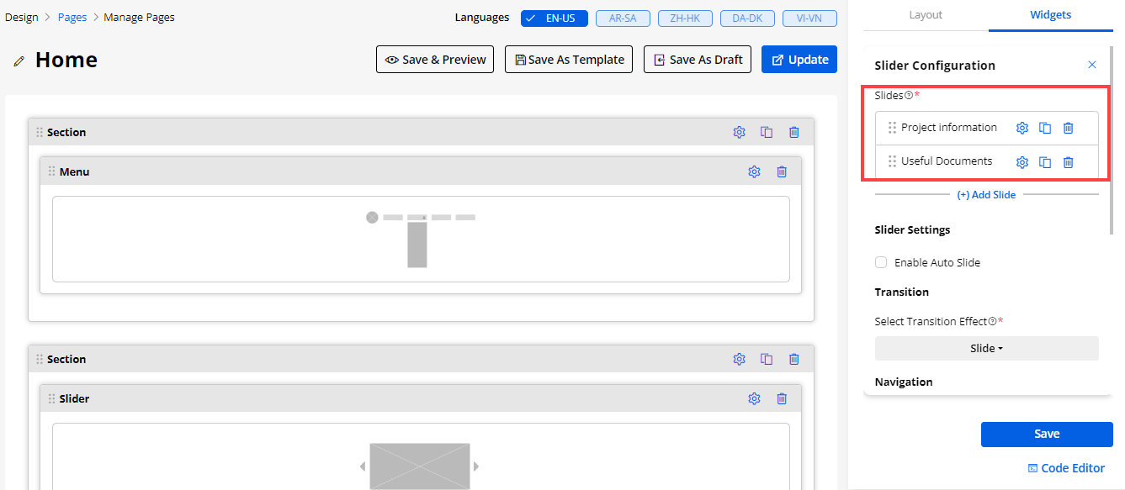Duplicate the first Section
The width and height of the screenshot is (1125, 490).
(767, 132)
